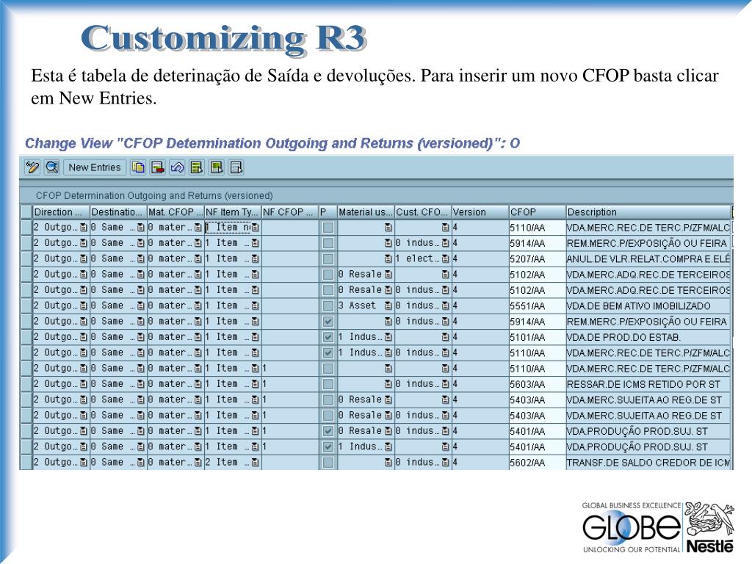
Task: Click the Destinatio... column header
Action: [118, 212]
